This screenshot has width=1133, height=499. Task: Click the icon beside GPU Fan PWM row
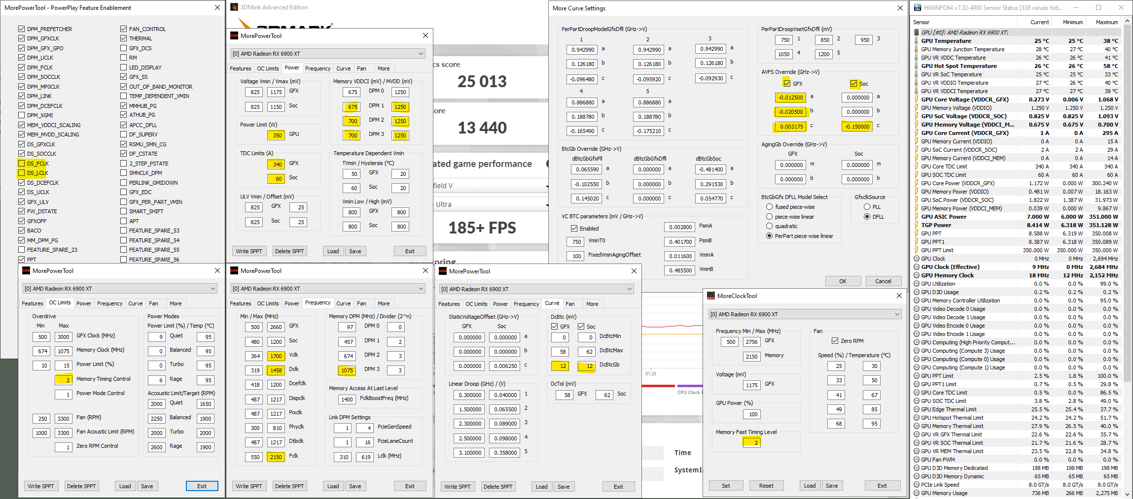click(917, 460)
